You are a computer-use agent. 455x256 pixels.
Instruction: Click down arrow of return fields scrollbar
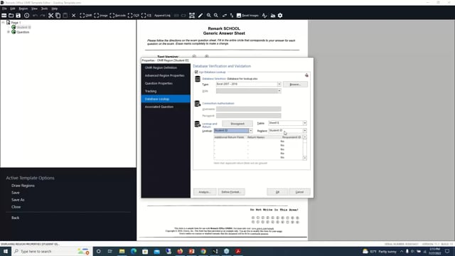pyautogui.click(x=305, y=158)
